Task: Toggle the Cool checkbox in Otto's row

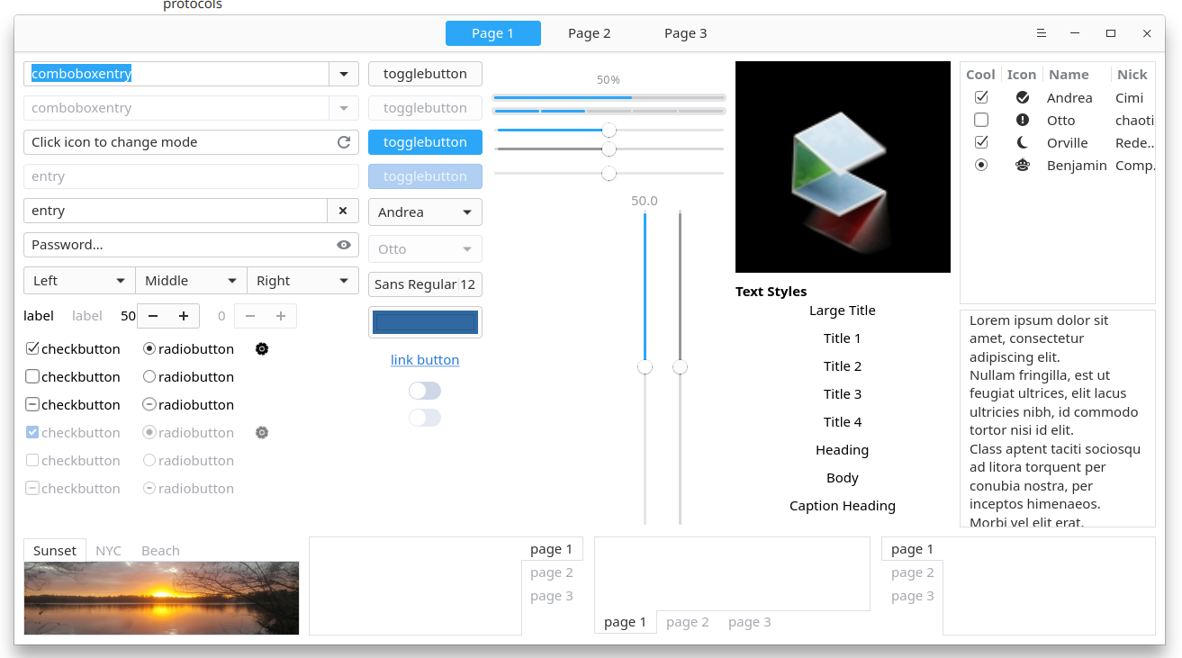Action: point(981,120)
